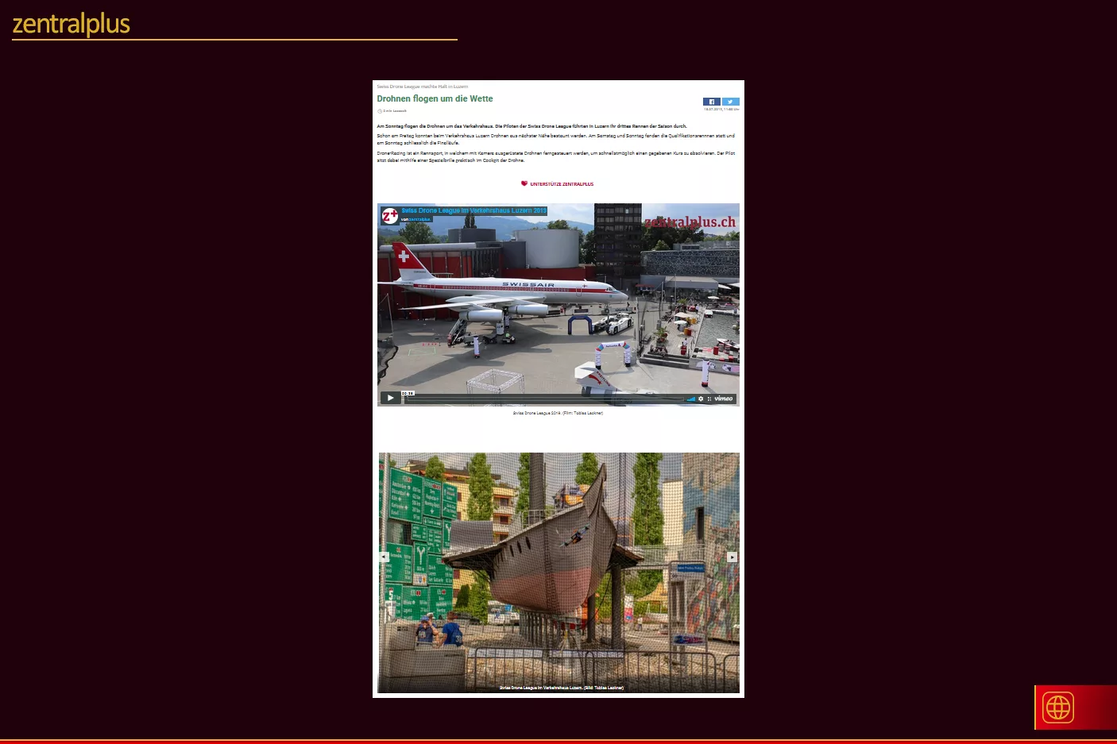Click the zentralplus uploader name in the video

tap(419, 219)
